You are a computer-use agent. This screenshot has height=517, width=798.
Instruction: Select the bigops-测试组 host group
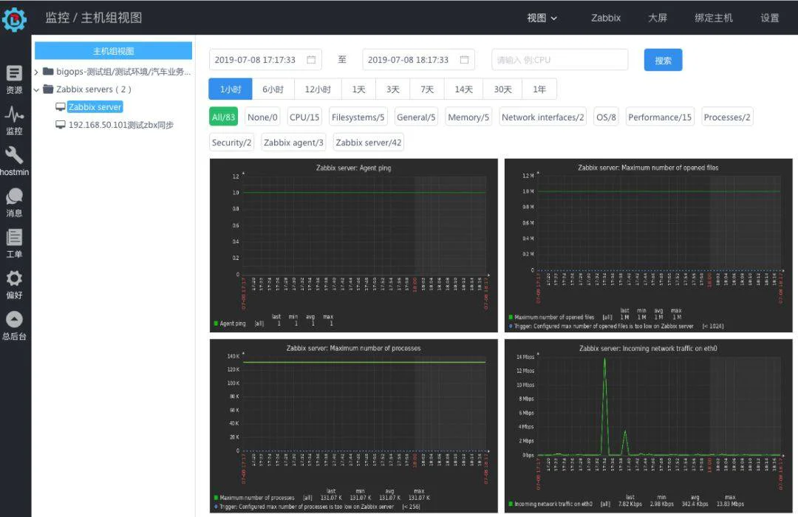coord(123,71)
